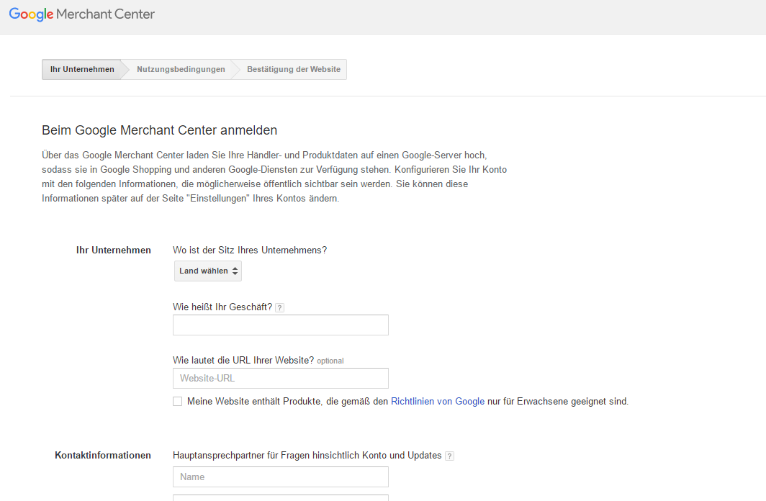Click the Kontaktinformationen section label

point(102,455)
